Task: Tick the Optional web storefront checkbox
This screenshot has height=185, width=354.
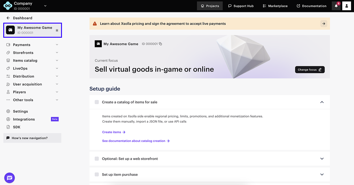Action: click(x=97, y=159)
